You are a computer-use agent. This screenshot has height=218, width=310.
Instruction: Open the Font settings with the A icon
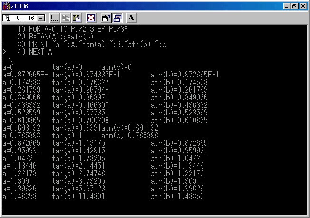coord(132,18)
